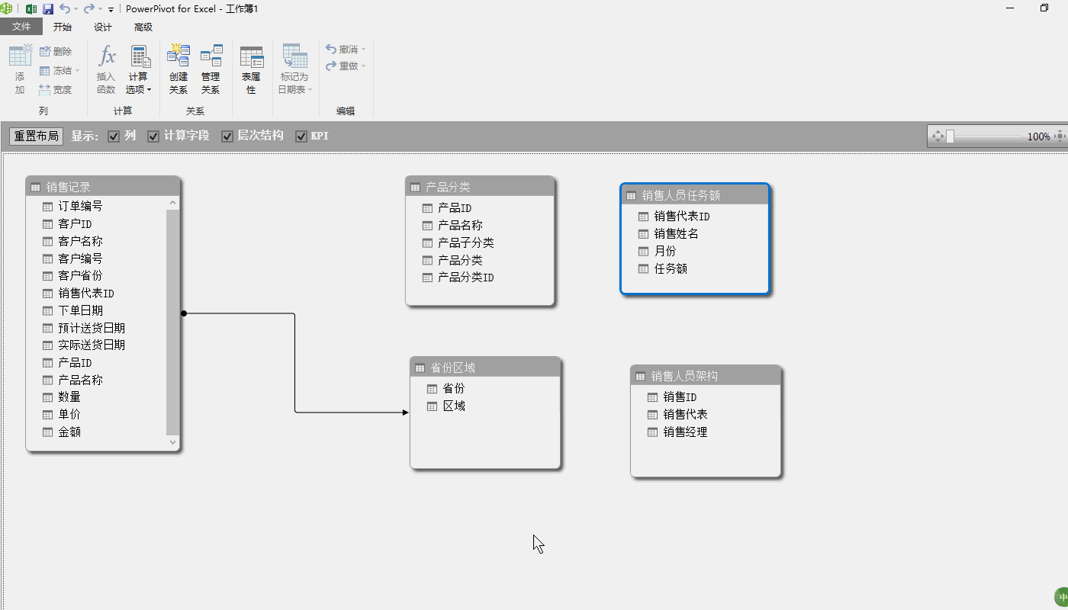Screen dimensions: 1068x610
Task: Uncheck the 计算字段 checkbox
Action: click(153, 136)
